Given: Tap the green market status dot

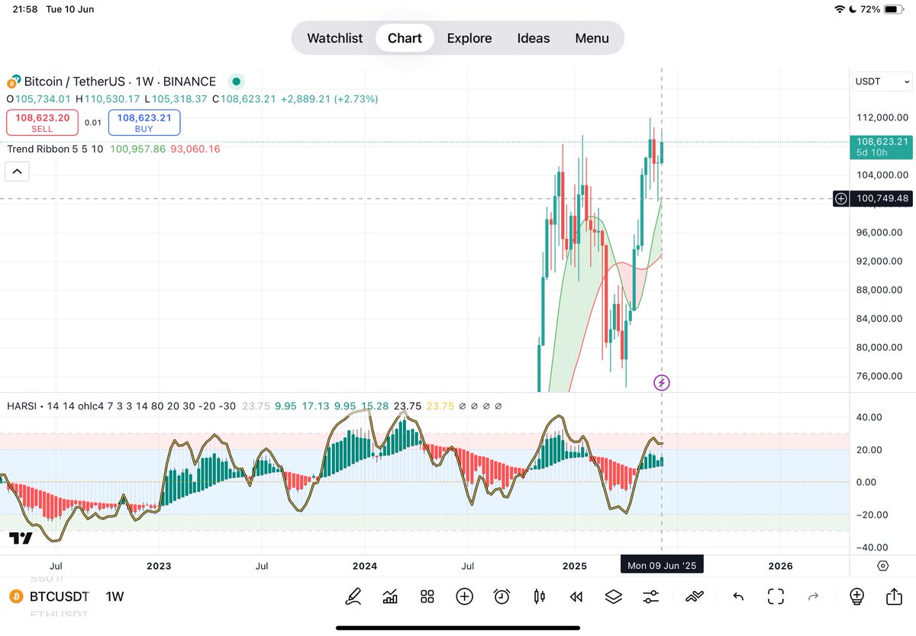Looking at the screenshot, I should pyautogui.click(x=237, y=81).
